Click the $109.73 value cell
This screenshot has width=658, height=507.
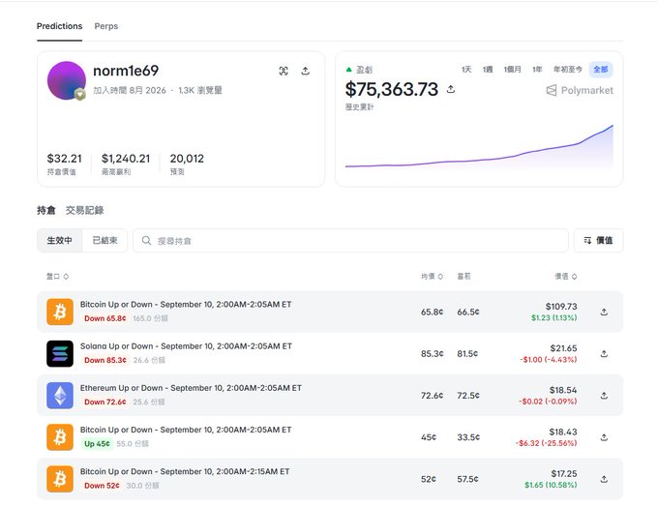click(x=561, y=307)
